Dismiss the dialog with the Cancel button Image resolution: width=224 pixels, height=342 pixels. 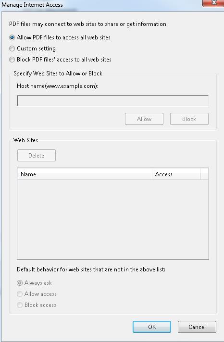pos(197,327)
